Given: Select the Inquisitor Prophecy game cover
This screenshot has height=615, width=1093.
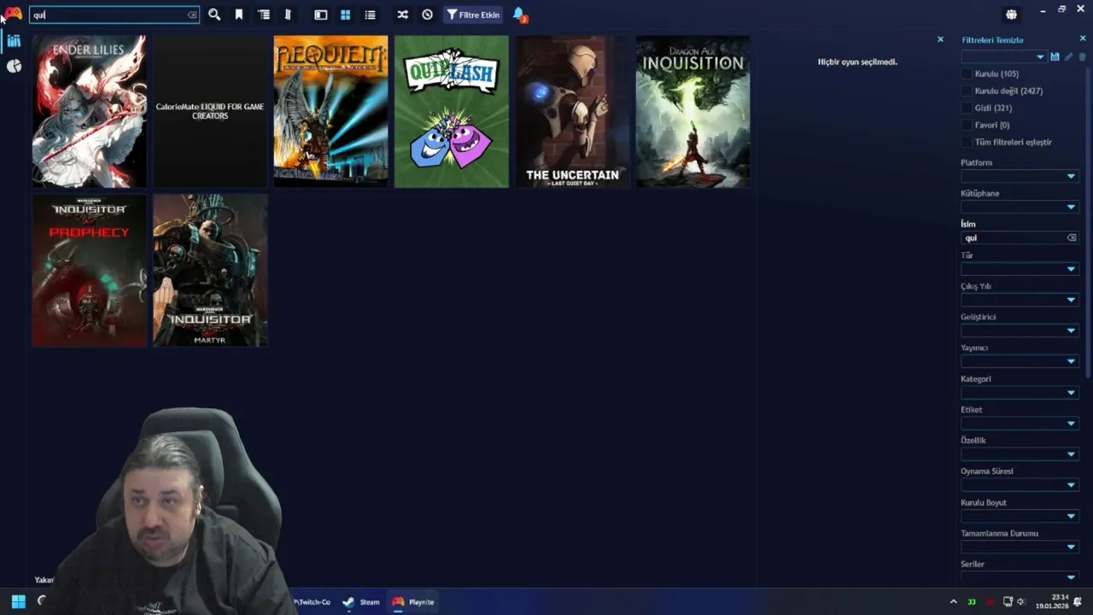Looking at the screenshot, I should pos(89,271).
